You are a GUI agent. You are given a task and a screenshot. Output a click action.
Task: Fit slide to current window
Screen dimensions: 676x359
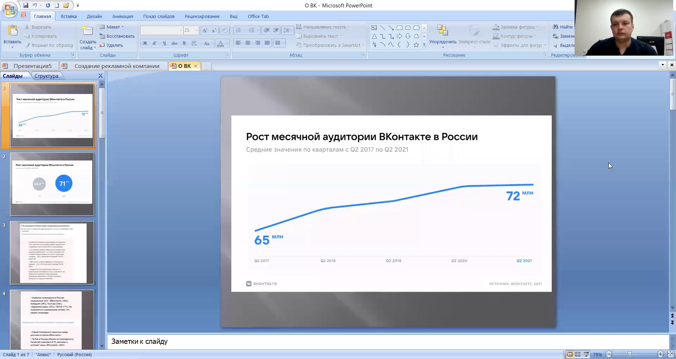pos(670,354)
